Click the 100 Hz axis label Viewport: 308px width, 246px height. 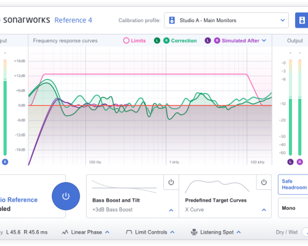(95, 162)
